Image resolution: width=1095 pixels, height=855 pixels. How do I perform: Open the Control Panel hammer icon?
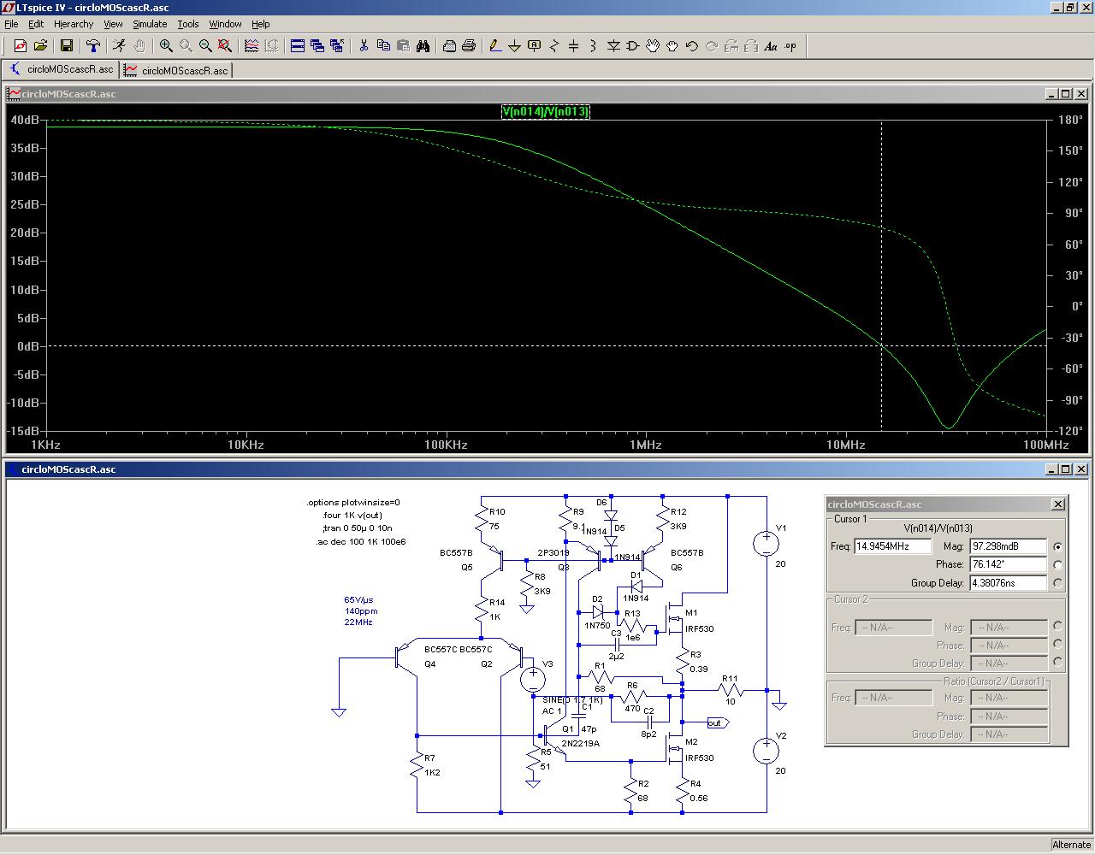tap(93, 46)
